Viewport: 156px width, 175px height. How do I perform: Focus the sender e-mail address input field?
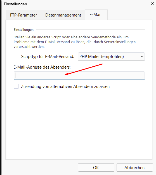point(79,76)
